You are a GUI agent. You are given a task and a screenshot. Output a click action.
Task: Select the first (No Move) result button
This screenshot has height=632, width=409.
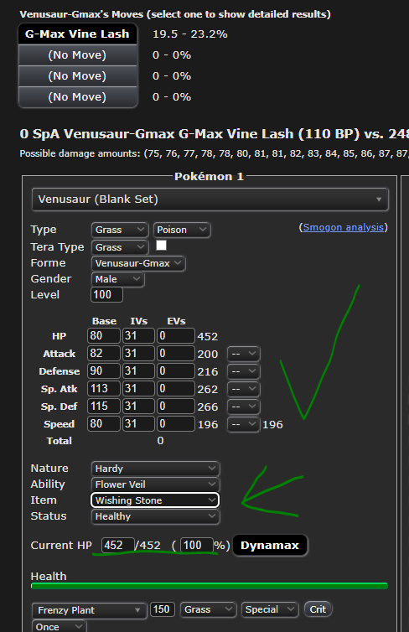[77, 54]
